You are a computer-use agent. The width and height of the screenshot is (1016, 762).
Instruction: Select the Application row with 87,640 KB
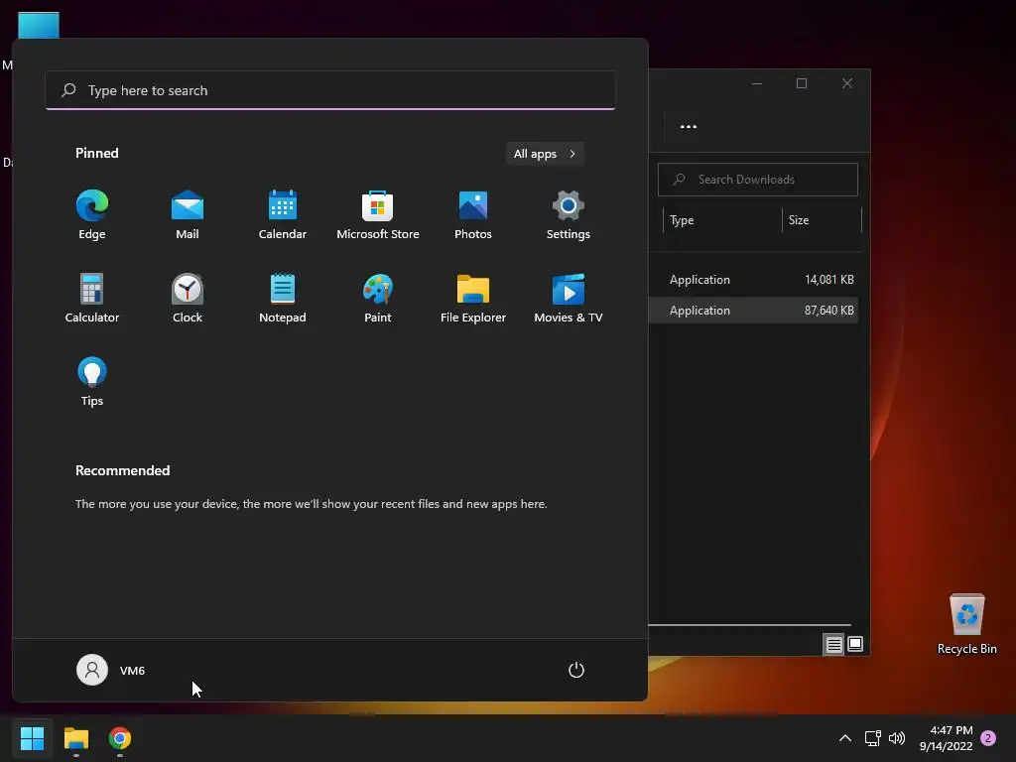754,311
